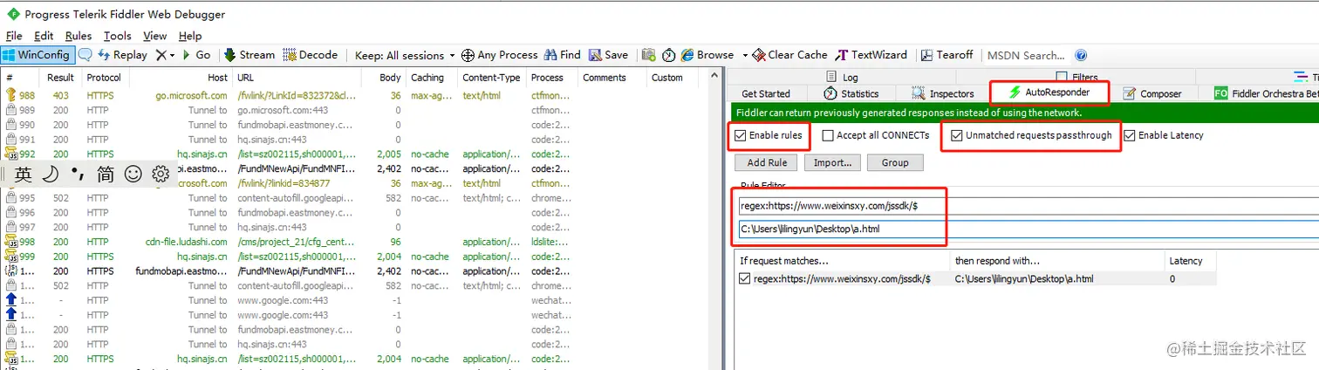Switch to the Filters tab
This screenshot has height=370, width=1319.
click(x=1076, y=78)
